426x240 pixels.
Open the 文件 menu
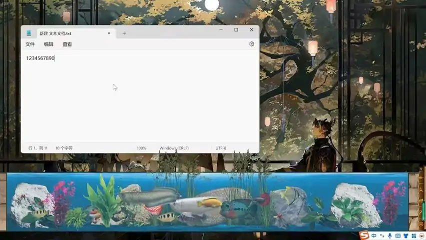coord(30,44)
